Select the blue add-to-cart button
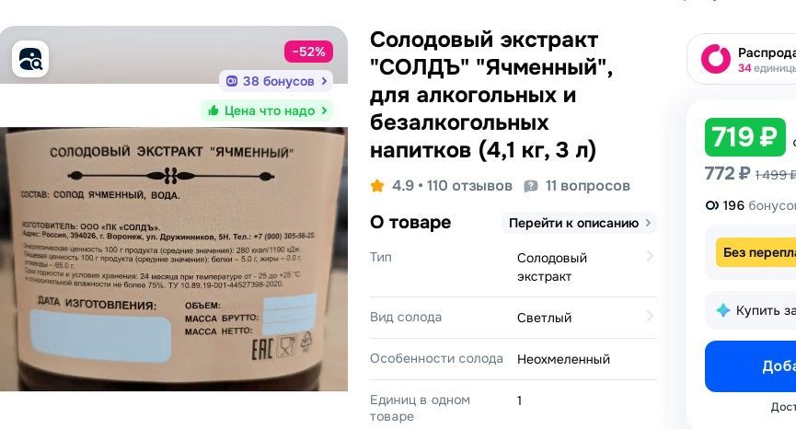Viewport: 796px width, 429px height. pos(750,366)
